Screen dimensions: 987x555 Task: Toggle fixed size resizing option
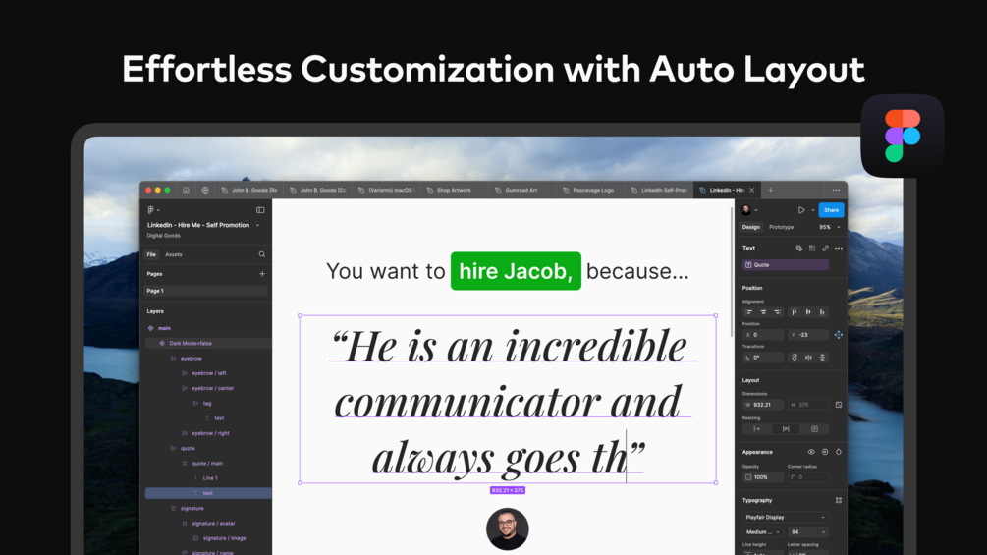(x=814, y=429)
